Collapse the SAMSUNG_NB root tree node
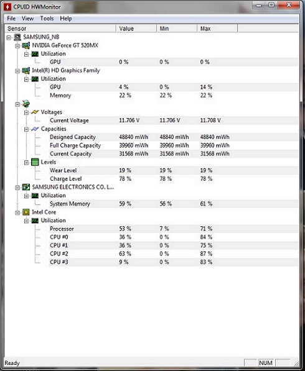This screenshot has width=305, height=371. point(9,38)
